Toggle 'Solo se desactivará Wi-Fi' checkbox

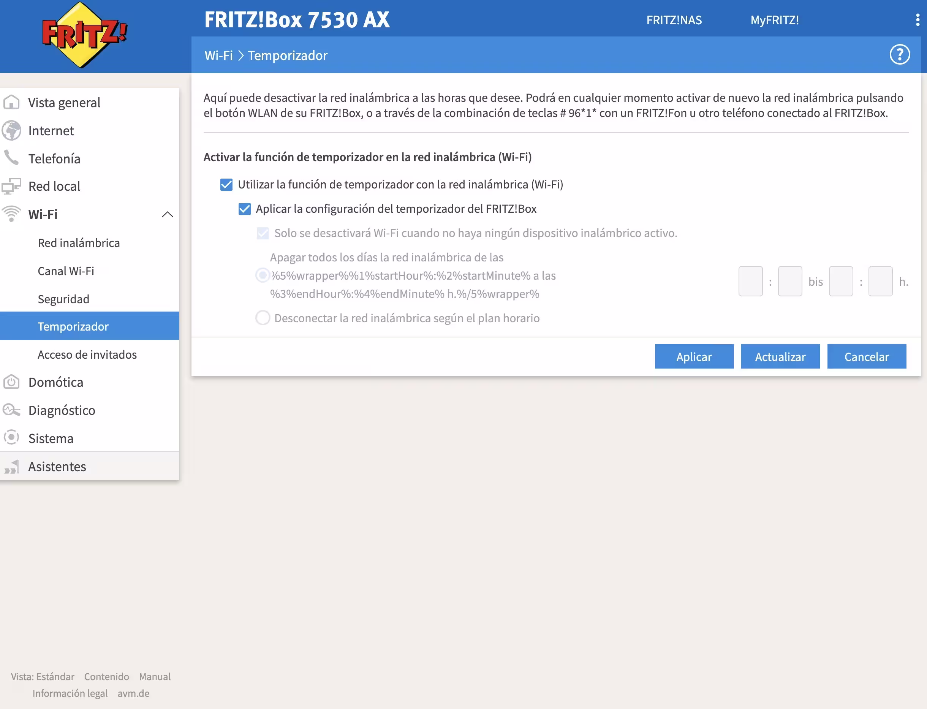tap(263, 233)
